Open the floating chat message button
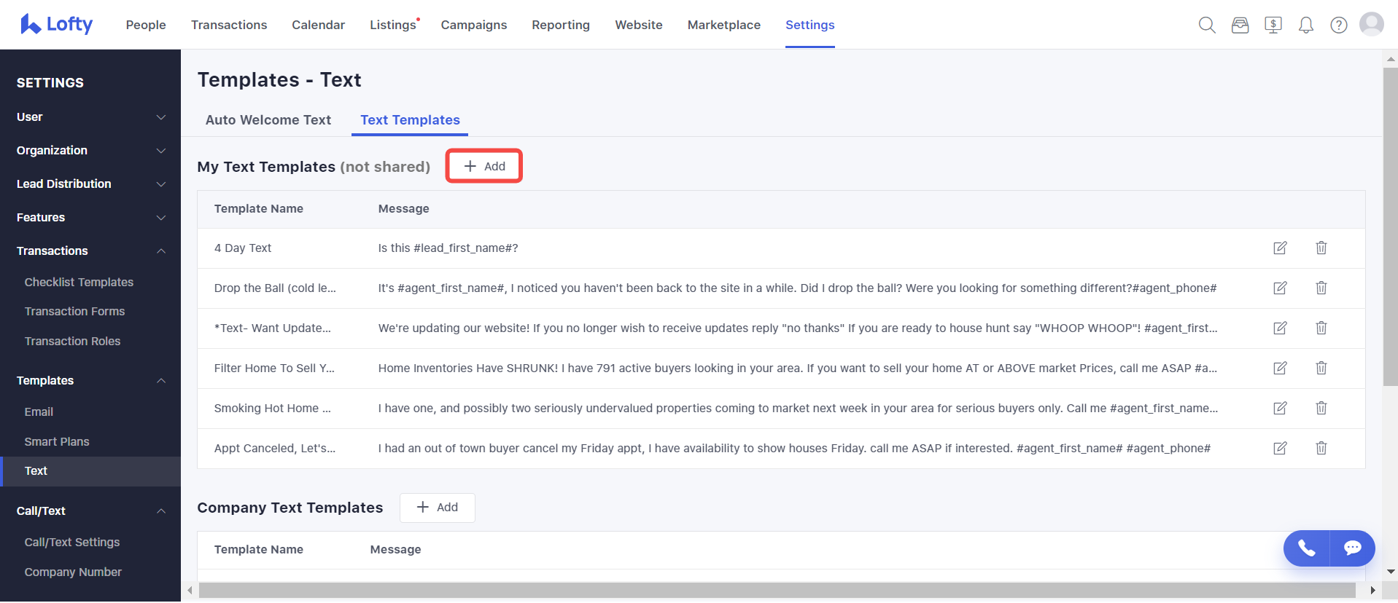 1353,548
